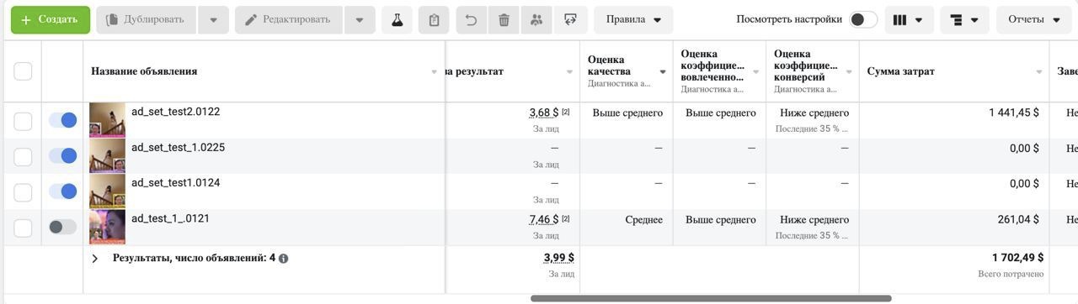Turn on the Посмотреть настройки switch

(x=862, y=19)
